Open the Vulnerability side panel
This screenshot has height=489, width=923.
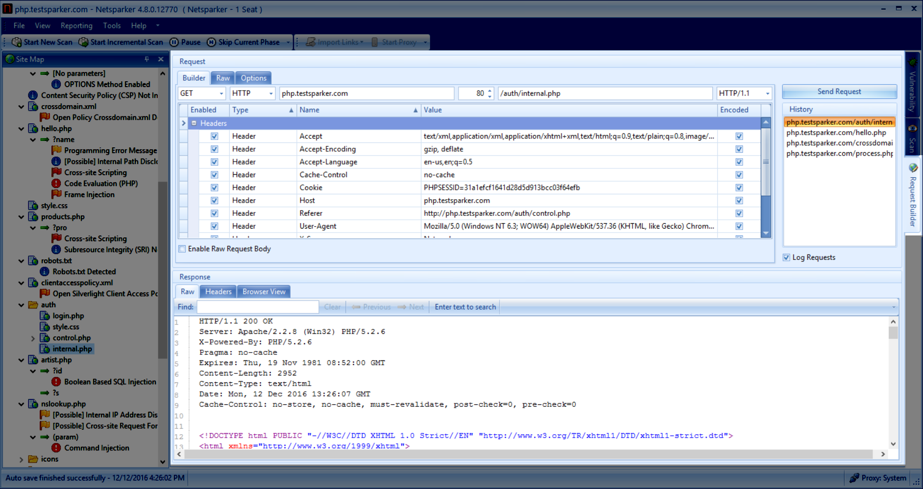click(912, 88)
